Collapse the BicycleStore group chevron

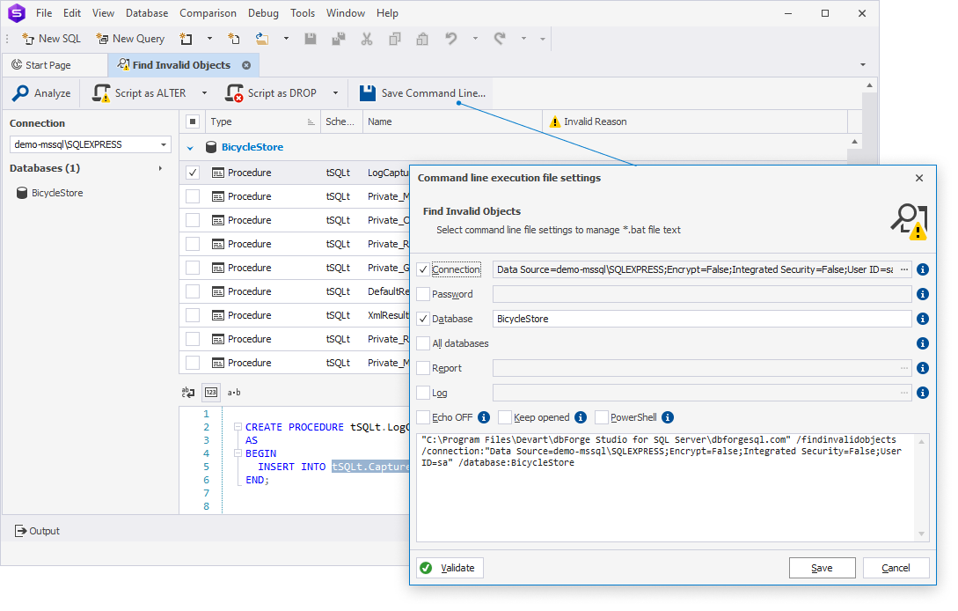190,147
